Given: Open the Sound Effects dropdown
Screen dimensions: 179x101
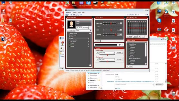Looking at the screenshot, I should tap(107, 52).
